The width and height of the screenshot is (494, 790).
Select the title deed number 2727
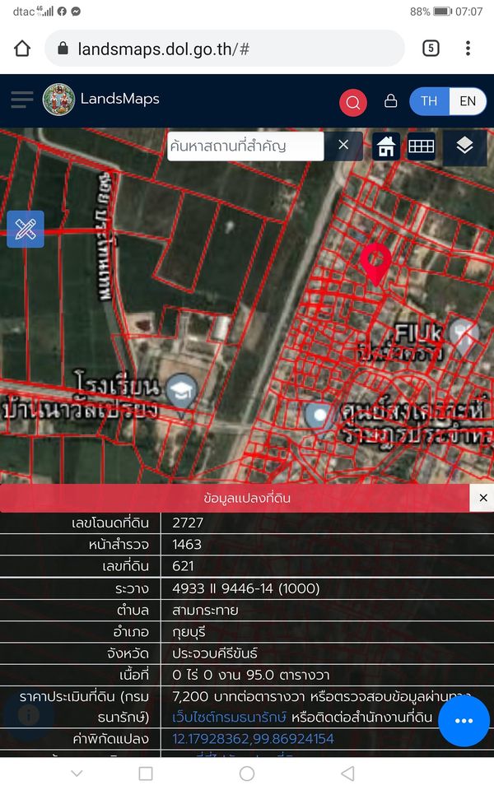pyautogui.click(x=188, y=523)
